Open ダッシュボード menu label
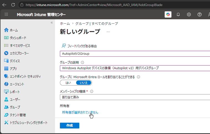This screenshot has width=210, height=134. pyautogui.click(x=18, y=38)
